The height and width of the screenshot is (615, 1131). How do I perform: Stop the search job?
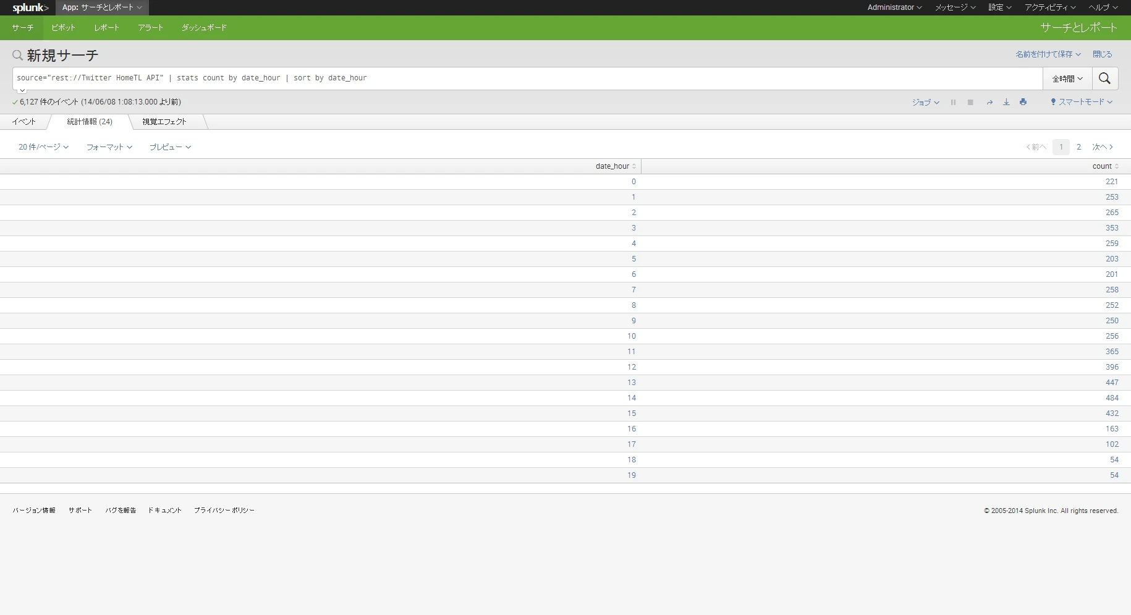point(970,103)
